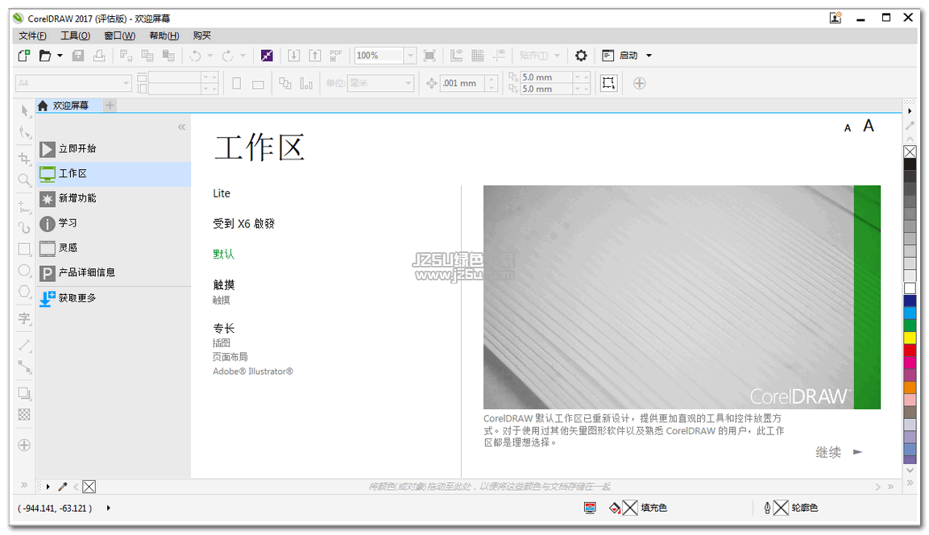Screen dimensions: 929x535
Task: Click the purple Search content icon
Action: [268, 56]
